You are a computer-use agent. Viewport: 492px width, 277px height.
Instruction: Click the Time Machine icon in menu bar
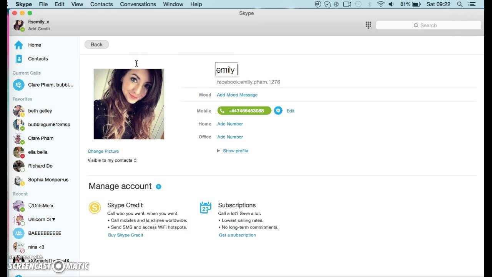pos(358,4)
